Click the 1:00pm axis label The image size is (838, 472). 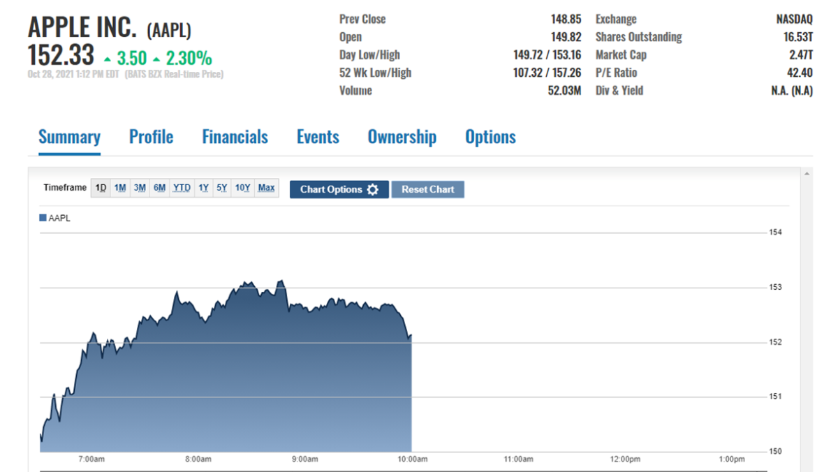pyautogui.click(x=732, y=459)
